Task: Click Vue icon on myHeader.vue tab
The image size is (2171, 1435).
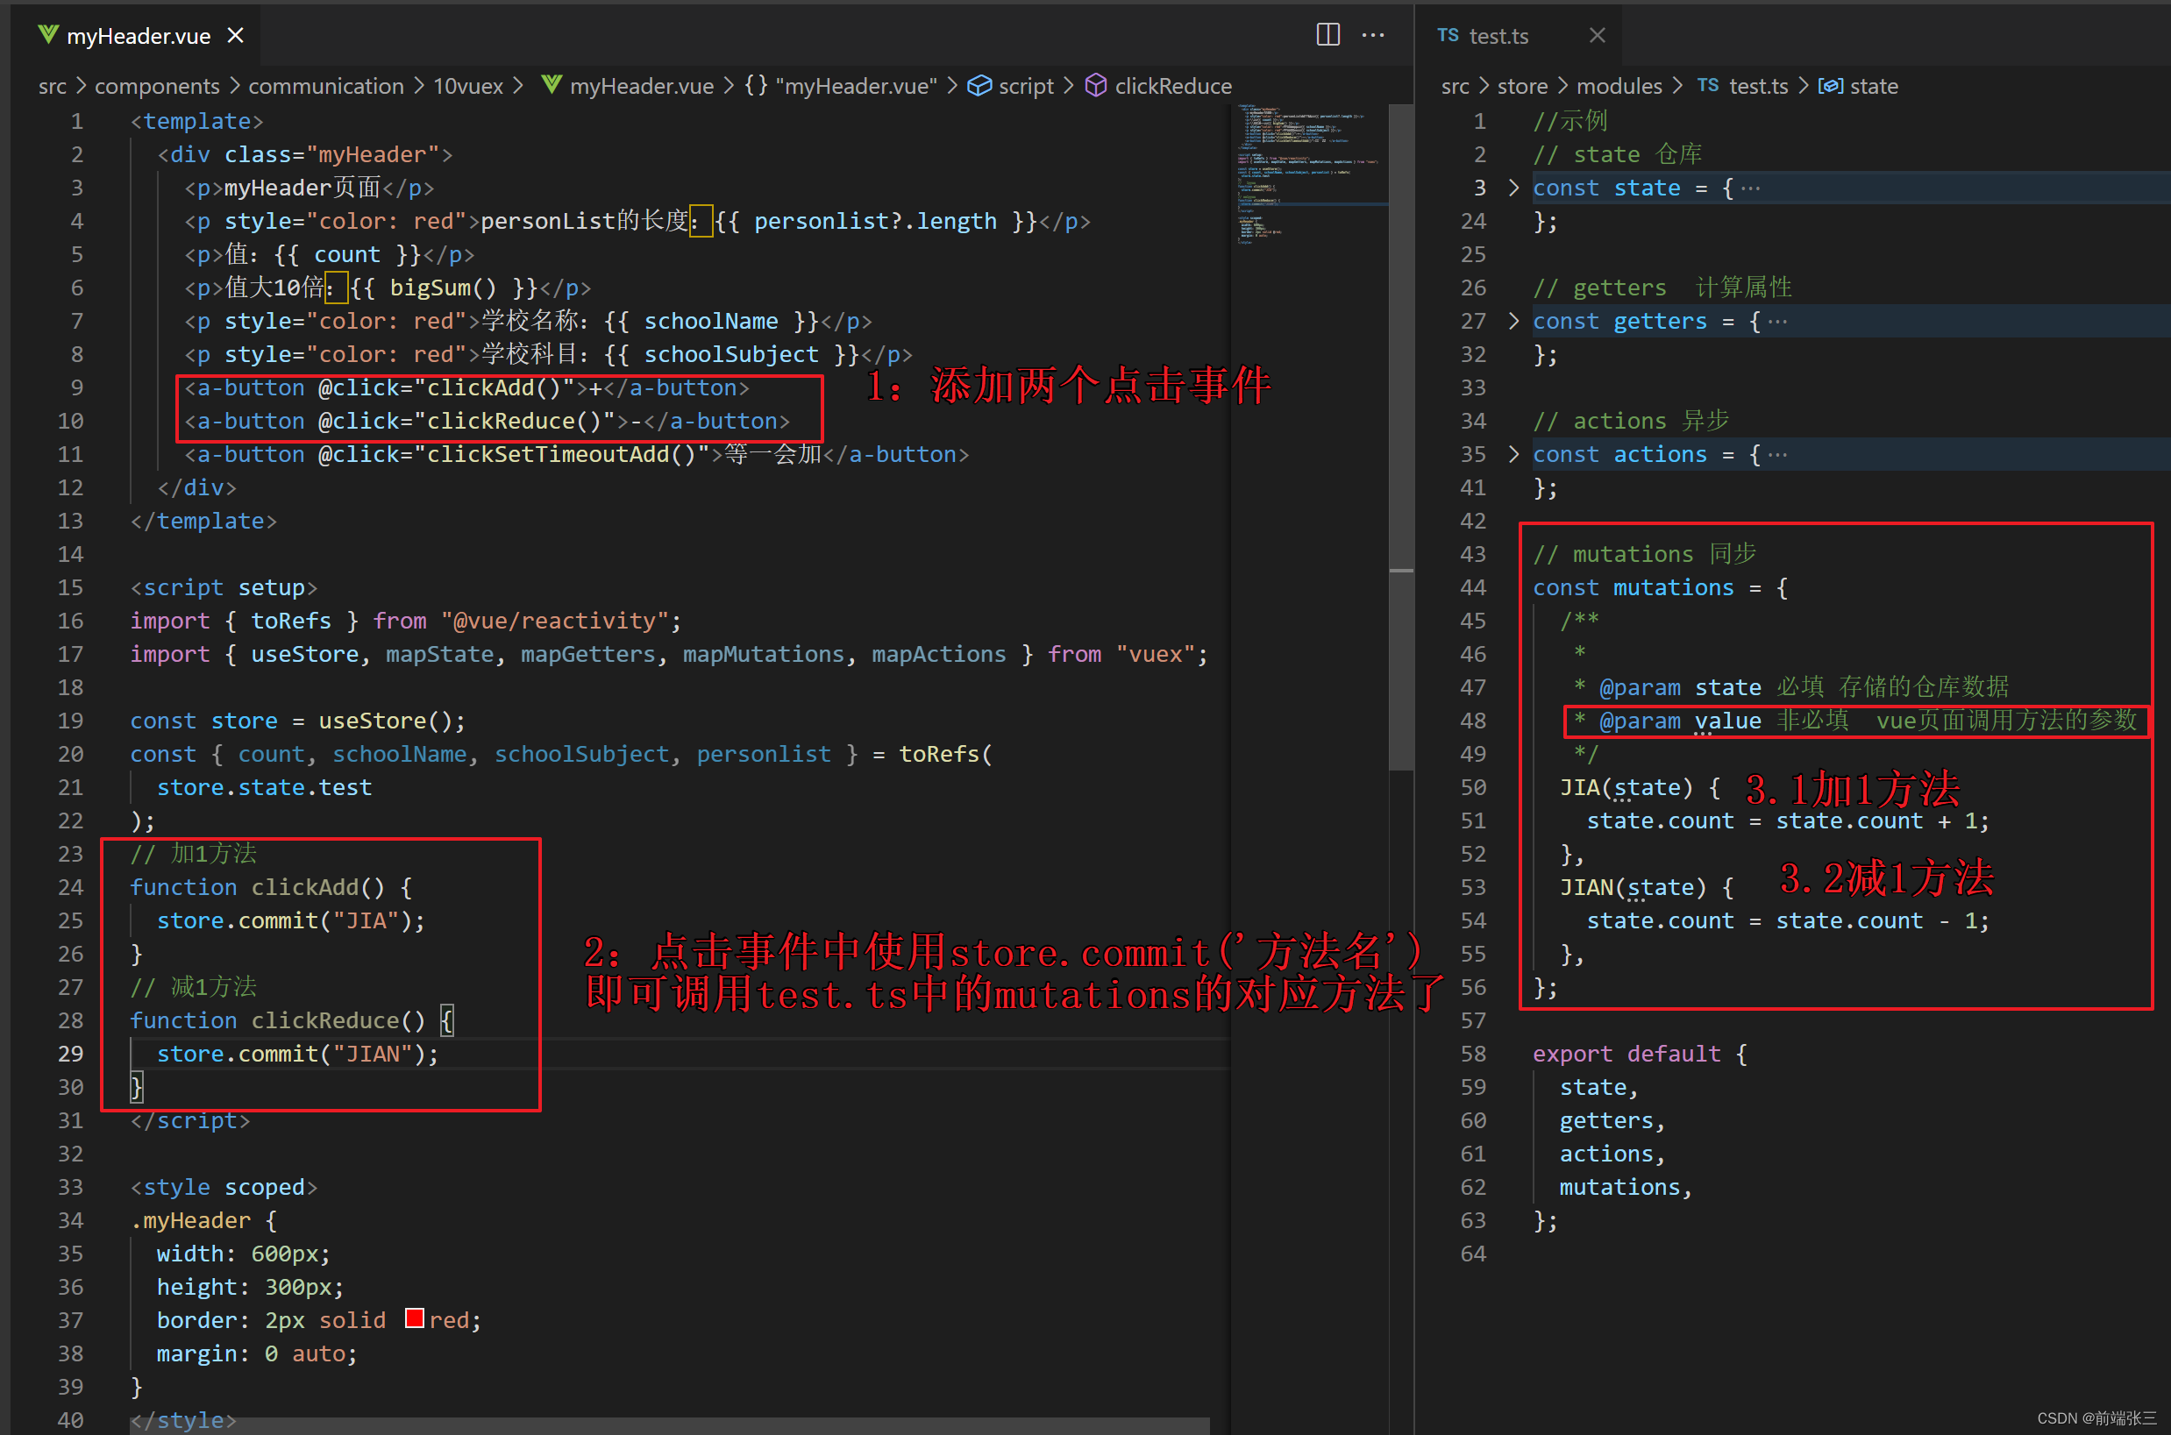Action: [x=47, y=35]
